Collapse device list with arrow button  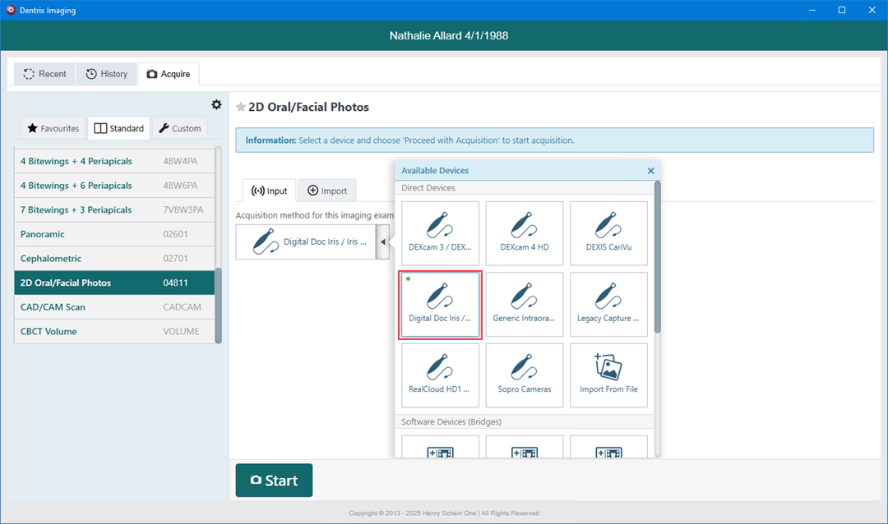coord(383,242)
